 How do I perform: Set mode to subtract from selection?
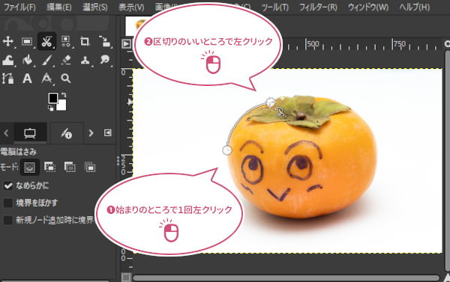70,167
